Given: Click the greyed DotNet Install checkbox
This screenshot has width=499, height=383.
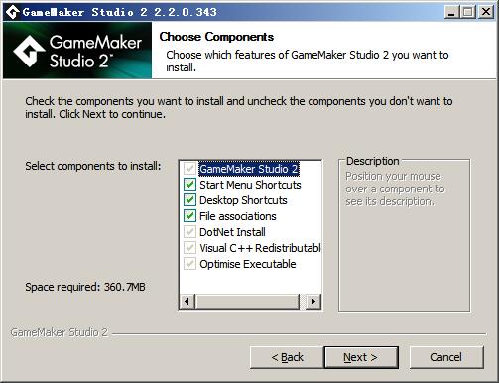Looking at the screenshot, I should (x=189, y=232).
